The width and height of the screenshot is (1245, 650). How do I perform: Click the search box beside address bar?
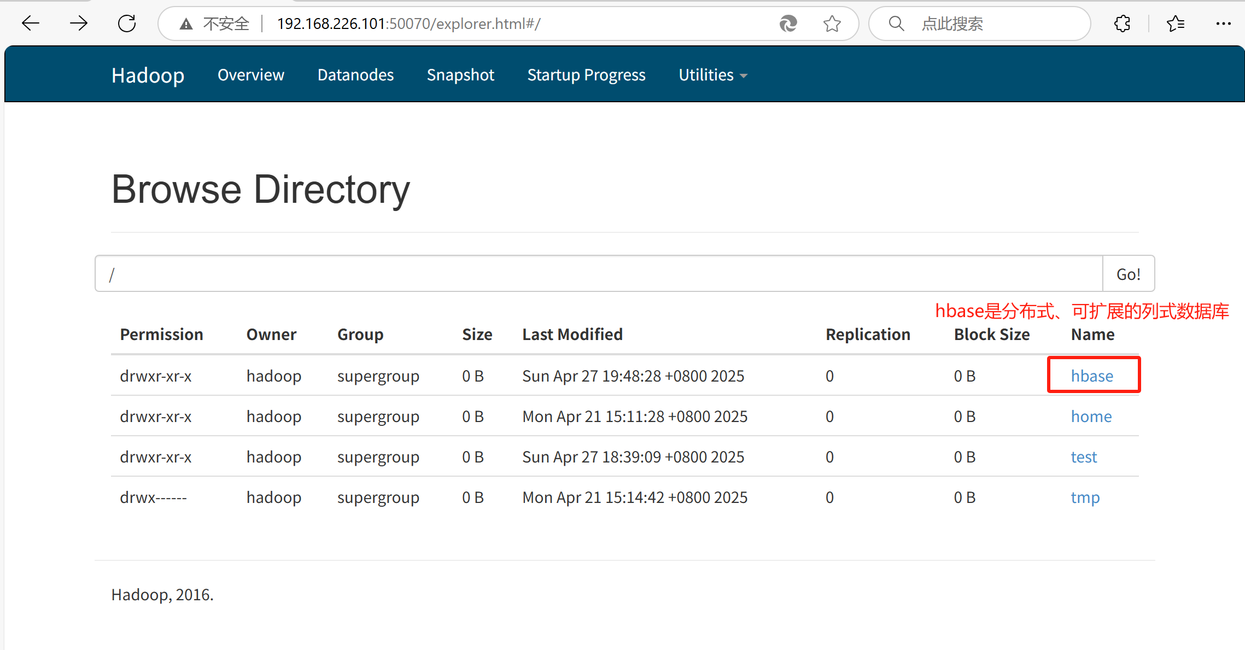pyautogui.click(x=990, y=24)
